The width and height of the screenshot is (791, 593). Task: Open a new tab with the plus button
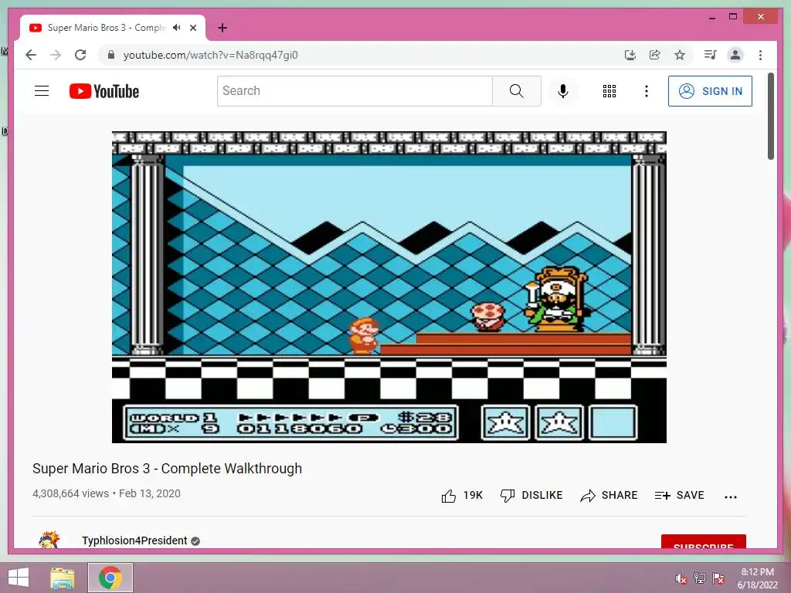click(222, 28)
